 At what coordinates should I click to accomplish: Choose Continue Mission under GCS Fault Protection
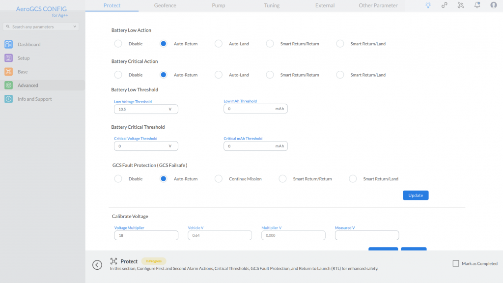[218, 179]
